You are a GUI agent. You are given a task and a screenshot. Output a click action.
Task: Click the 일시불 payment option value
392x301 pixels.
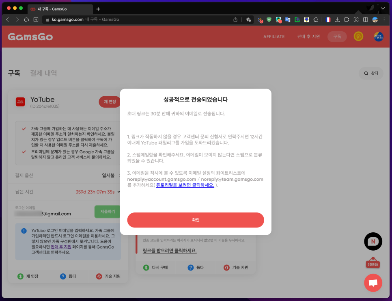click(108, 175)
